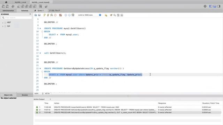Toggle display of invisible characters
The image size is (223, 125).
(x=118, y=15)
